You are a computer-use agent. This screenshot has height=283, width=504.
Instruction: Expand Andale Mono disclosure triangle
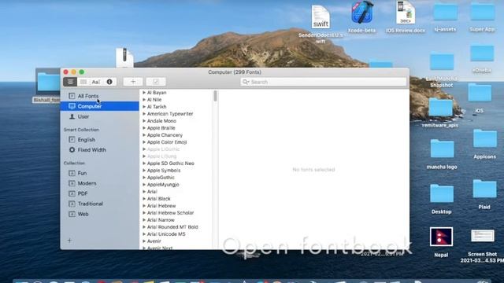pos(144,120)
